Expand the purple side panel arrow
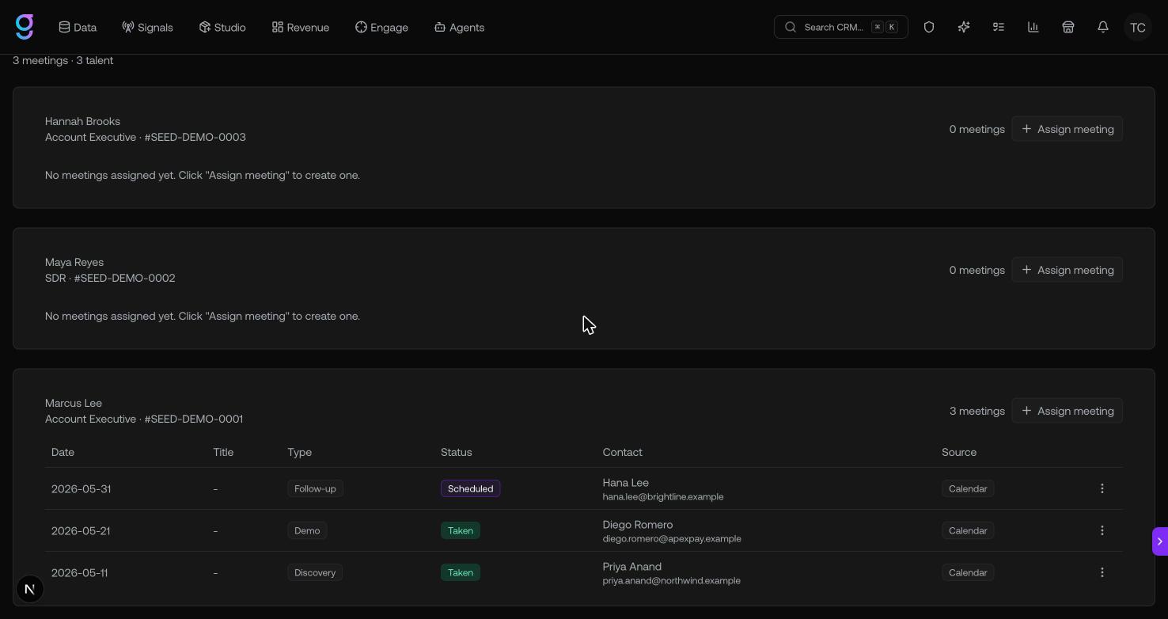The width and height of the screenshot is (1168, 619). tap(1160, 541)
